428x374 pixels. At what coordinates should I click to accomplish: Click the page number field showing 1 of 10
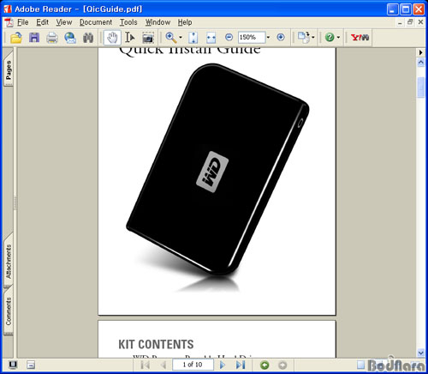coord(193,365)
